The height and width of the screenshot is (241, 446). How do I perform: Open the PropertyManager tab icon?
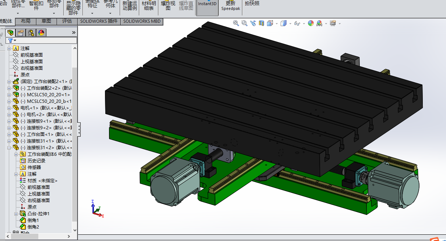[x=21, y=33]
